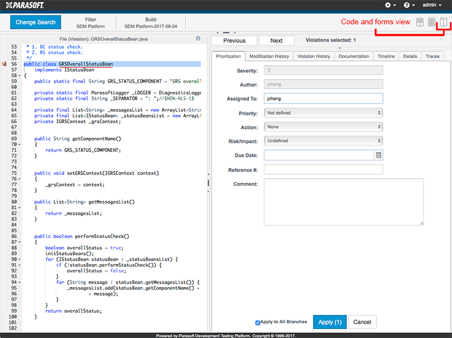The height and width of the screenshot is (338, 452).
Task: Open the admin user dropdown
Action: pos(432,5)
